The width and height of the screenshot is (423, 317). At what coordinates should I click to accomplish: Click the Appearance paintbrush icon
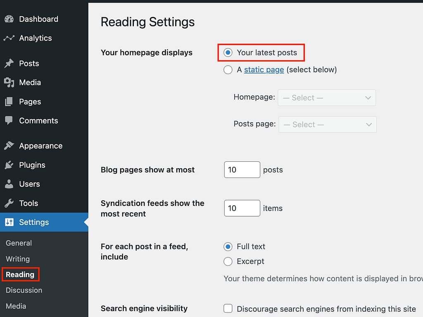[x=9, y=146]
